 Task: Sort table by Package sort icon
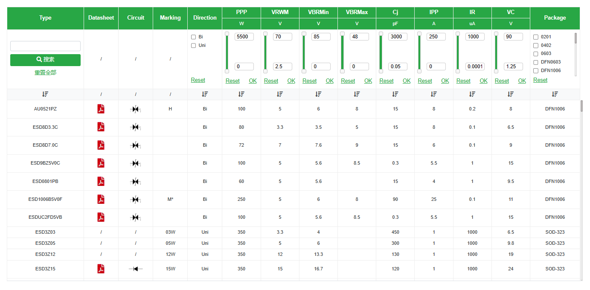click(x=555, y=94)
